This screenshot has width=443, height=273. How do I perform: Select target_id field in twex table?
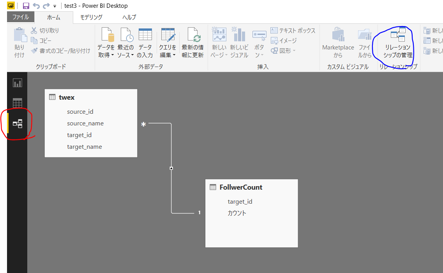79,135
